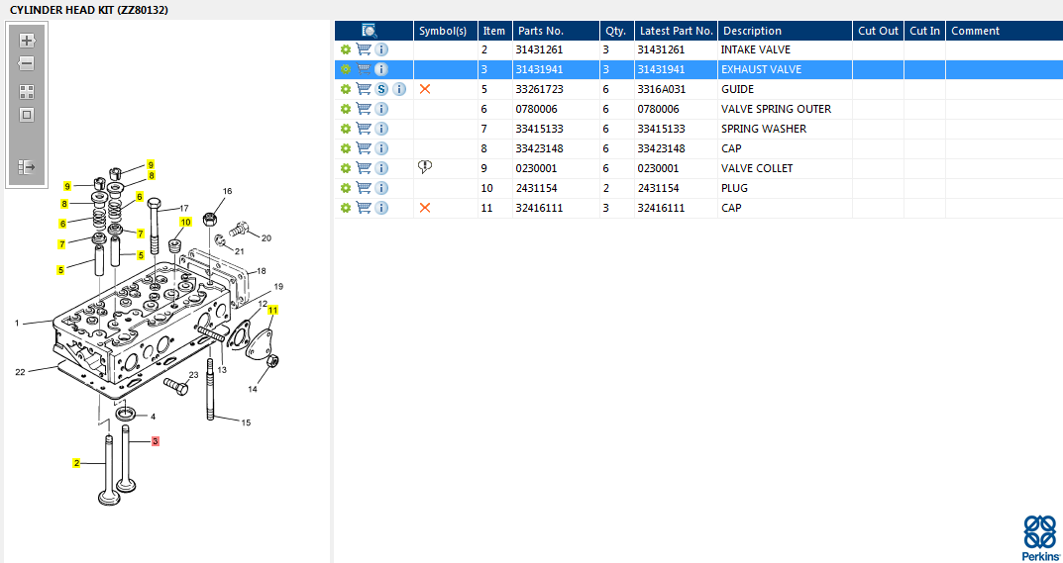Screen dimensions: 1063x563
Task: Click the Cut Out column header
Action: tap(878, 31)
